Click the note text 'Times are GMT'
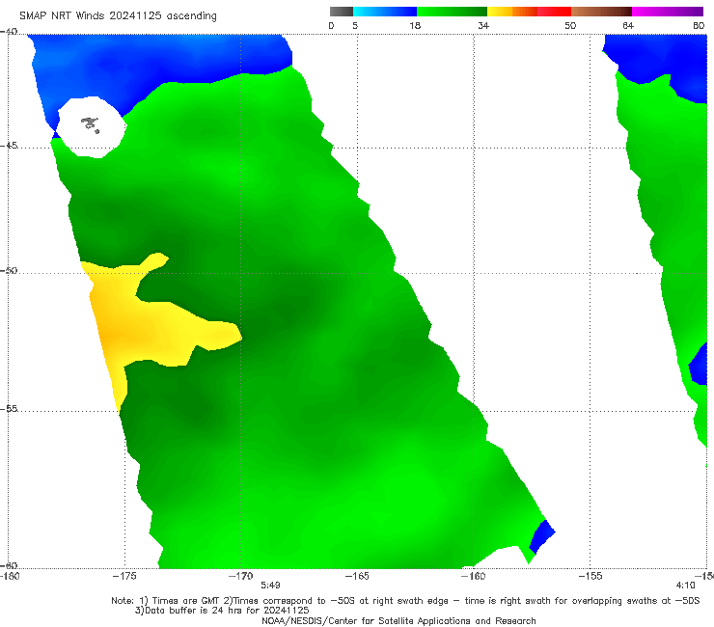714x627 pixels. [185, 601]
